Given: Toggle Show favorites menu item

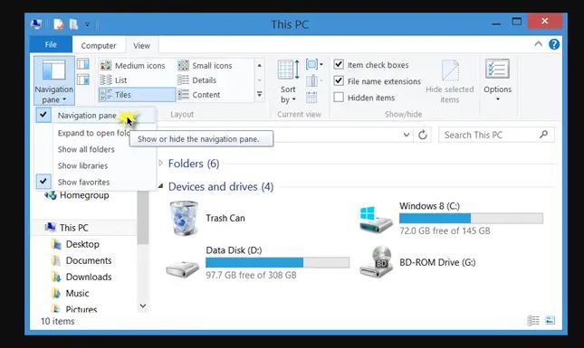Looking at the screenshot, I should coord(95,183).
